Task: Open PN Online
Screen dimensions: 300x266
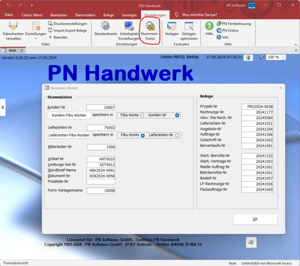Action: 228,30
